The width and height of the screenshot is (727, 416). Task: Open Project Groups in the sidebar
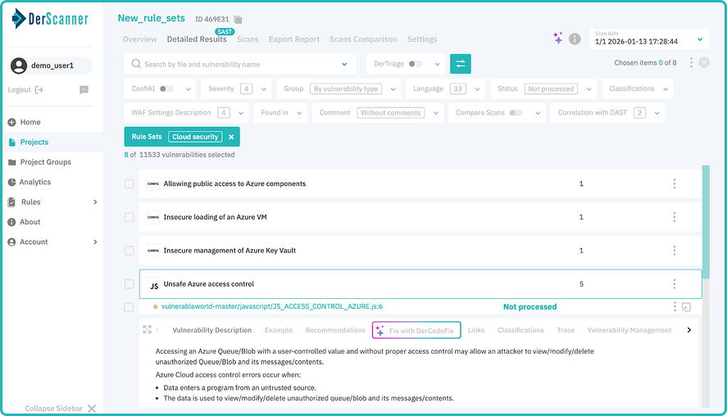coord(45,162)
